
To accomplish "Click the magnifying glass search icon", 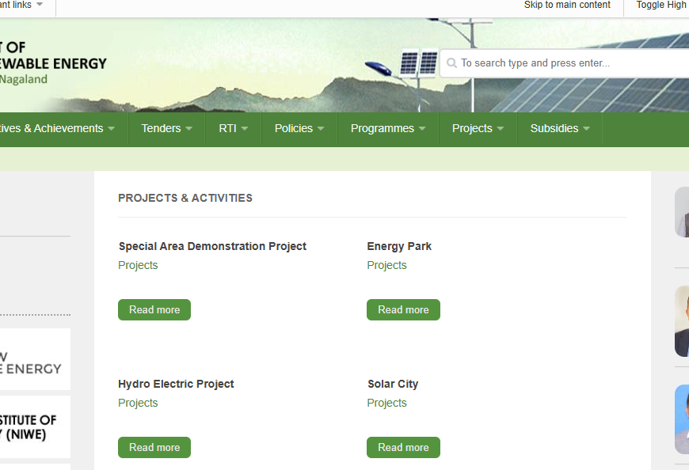I will pos(451,63).
